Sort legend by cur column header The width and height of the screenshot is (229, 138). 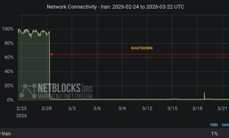225,124
